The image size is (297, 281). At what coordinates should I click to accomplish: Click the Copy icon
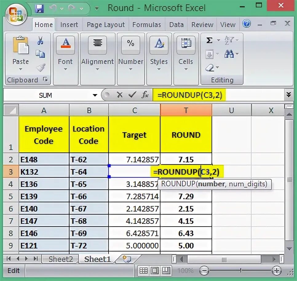40,54
